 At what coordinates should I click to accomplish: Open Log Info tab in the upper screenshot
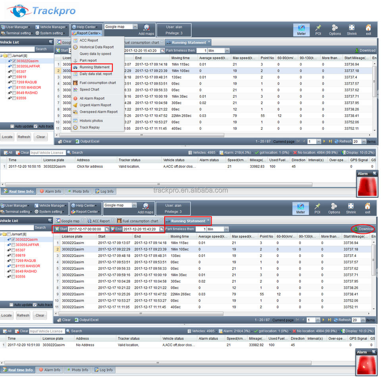click(104, 191)
